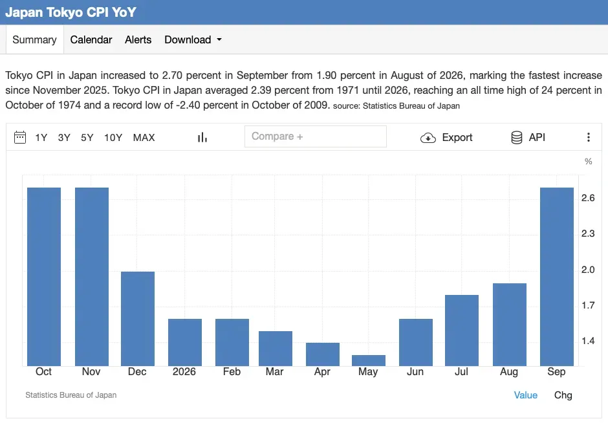Click the Download caret arrow
This screenshot has width=608, height=423.
click(x=219, y=39)
